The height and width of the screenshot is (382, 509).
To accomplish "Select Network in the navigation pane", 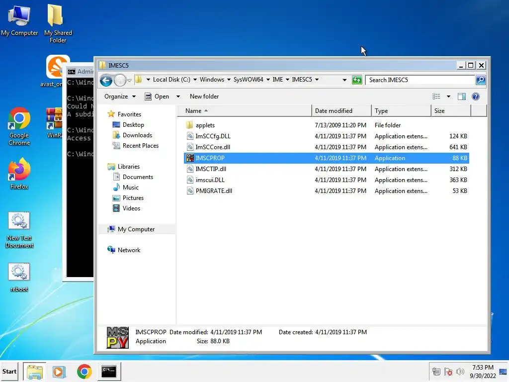I will tap(129, 250).
